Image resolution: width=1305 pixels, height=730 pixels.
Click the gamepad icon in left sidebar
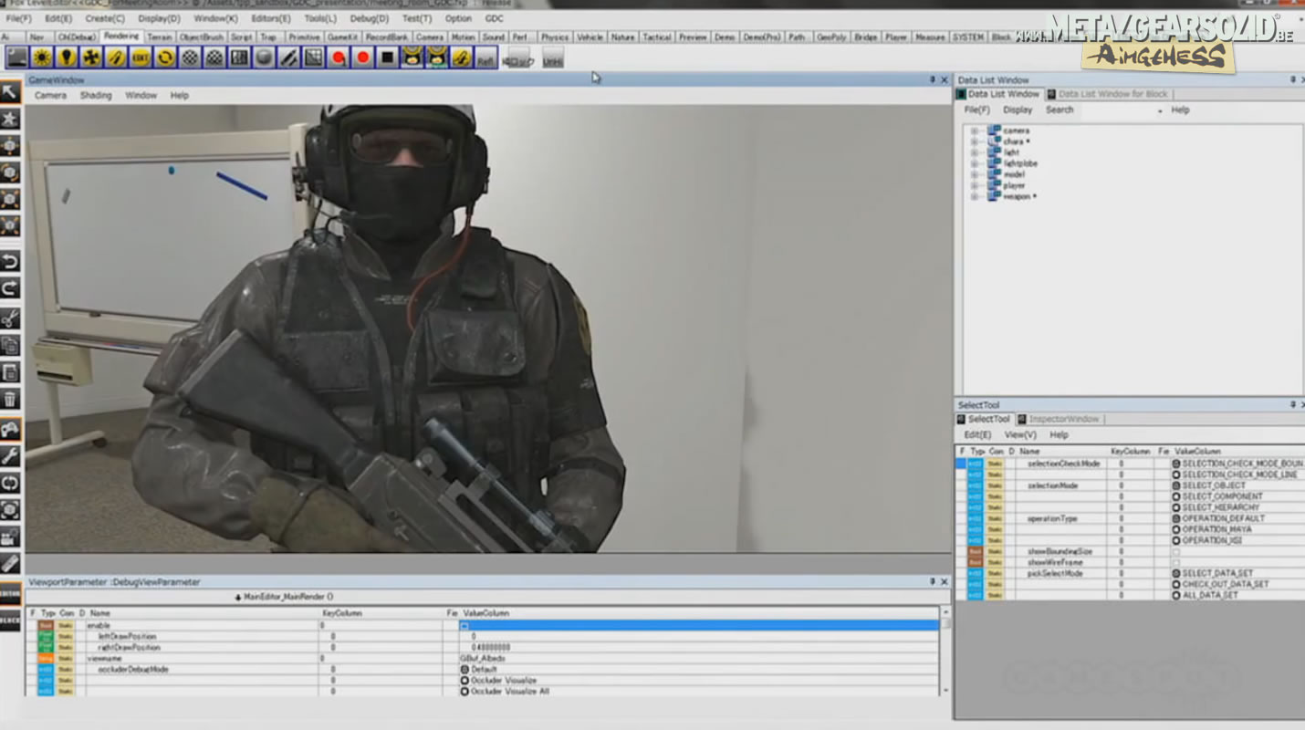11,428
